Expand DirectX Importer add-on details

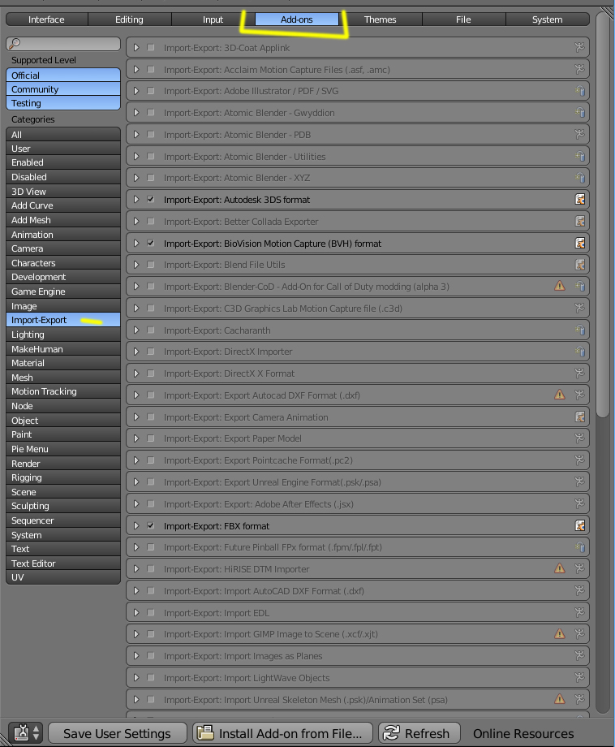tap(136, 352)
